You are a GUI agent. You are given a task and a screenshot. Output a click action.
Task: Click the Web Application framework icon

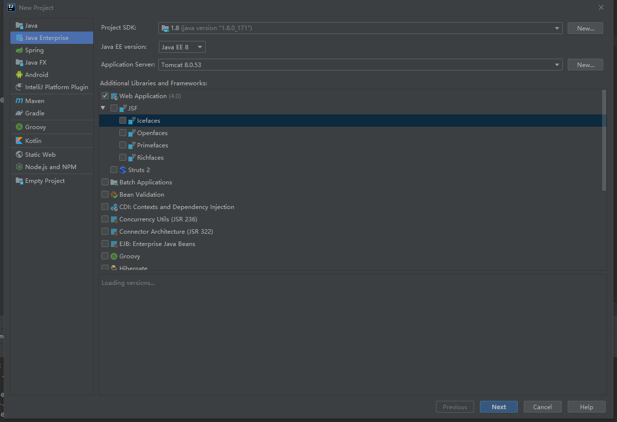click(x=114, y=96)
